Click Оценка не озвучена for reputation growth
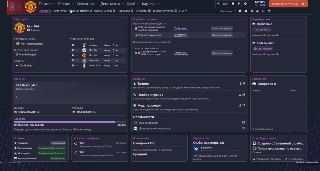Image resolution: width=320 pixels, height=171 pixels. pos(222,35)
